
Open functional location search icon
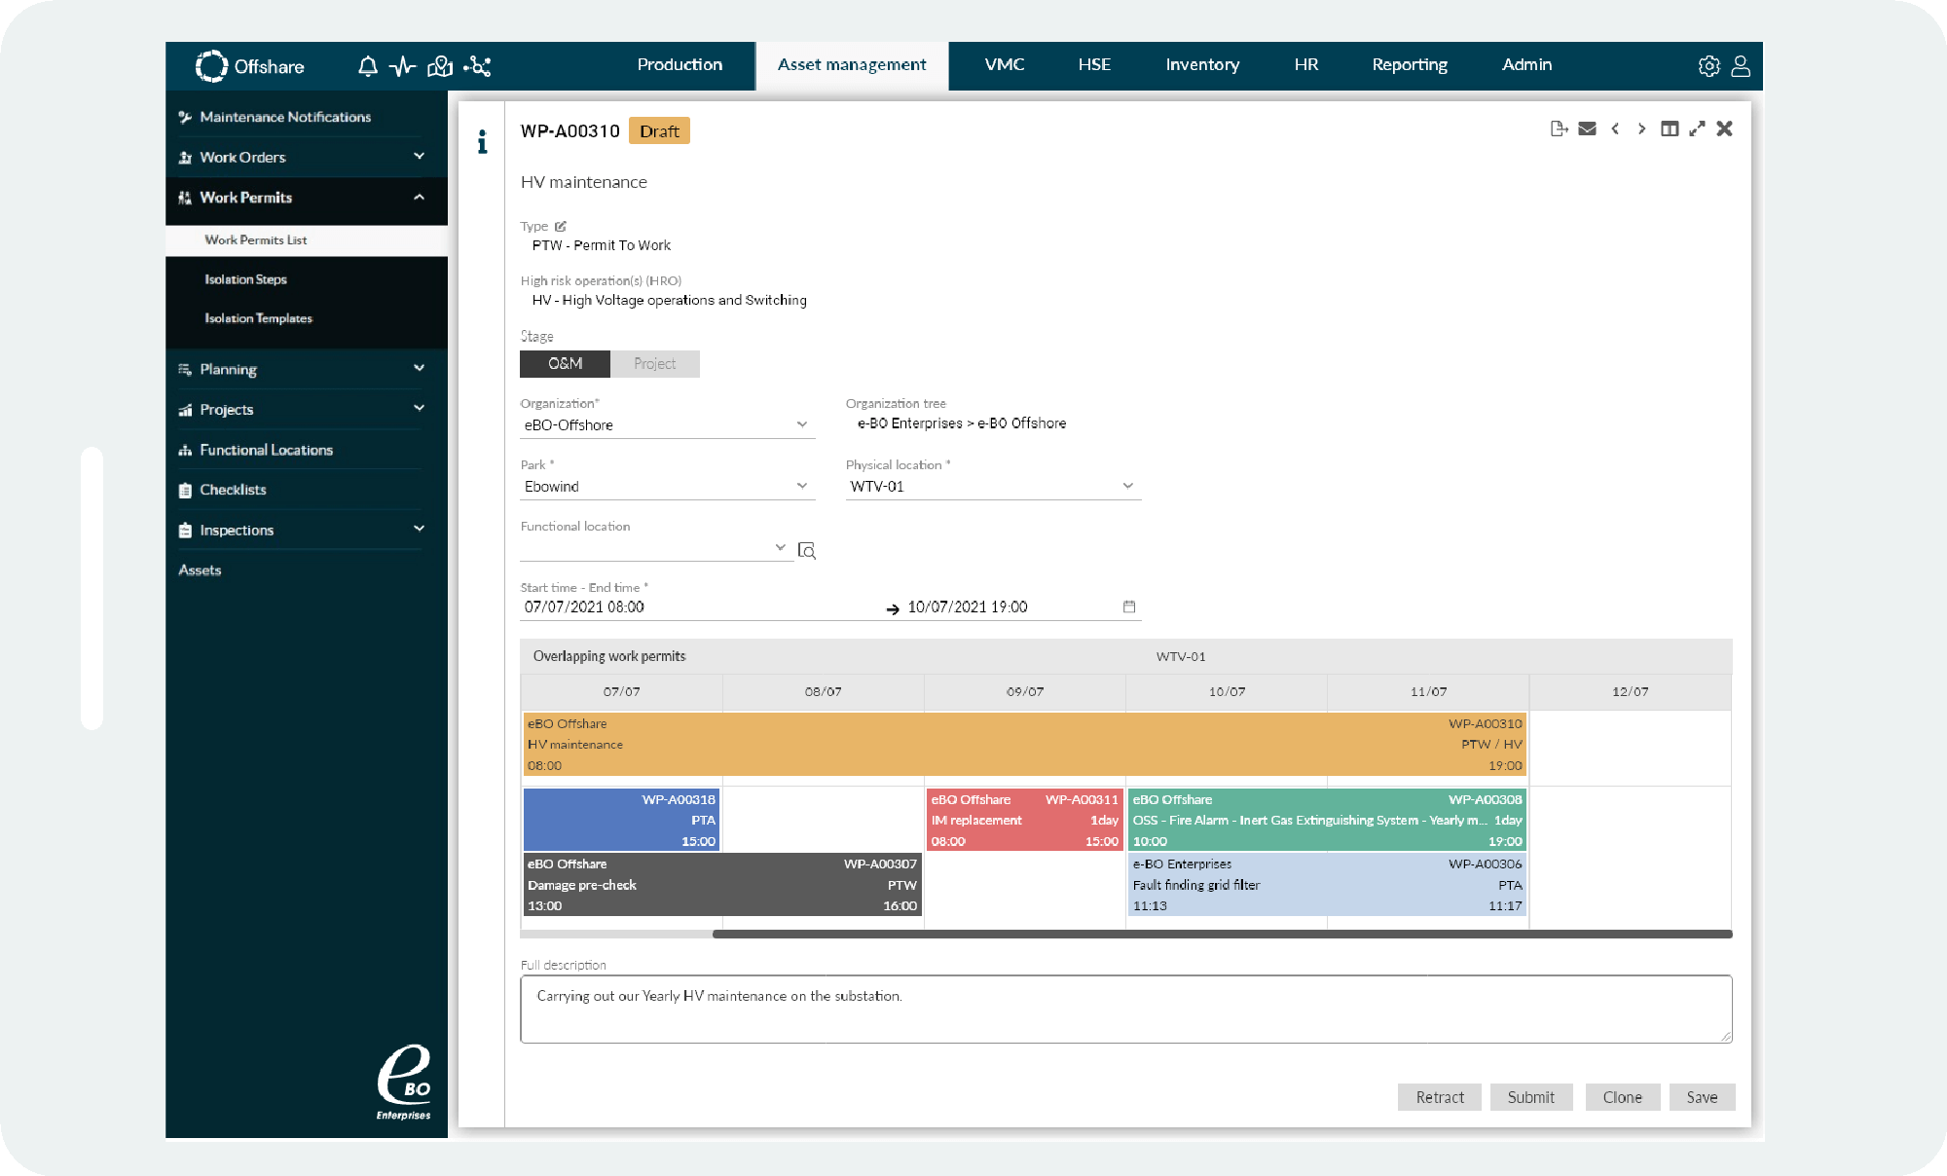[x=807, y=551]
